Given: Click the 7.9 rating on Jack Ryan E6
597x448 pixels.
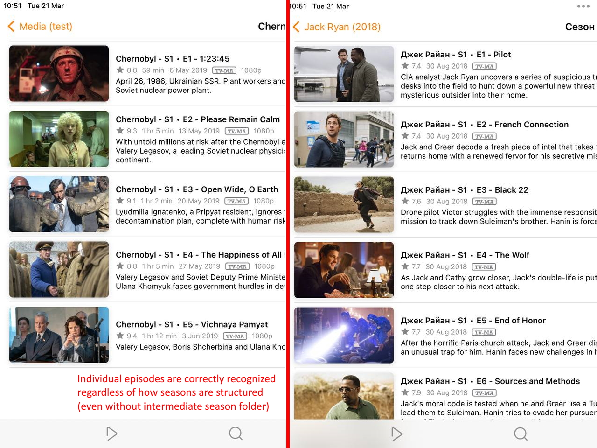Looking at the screenshot, I should (417, 392).
